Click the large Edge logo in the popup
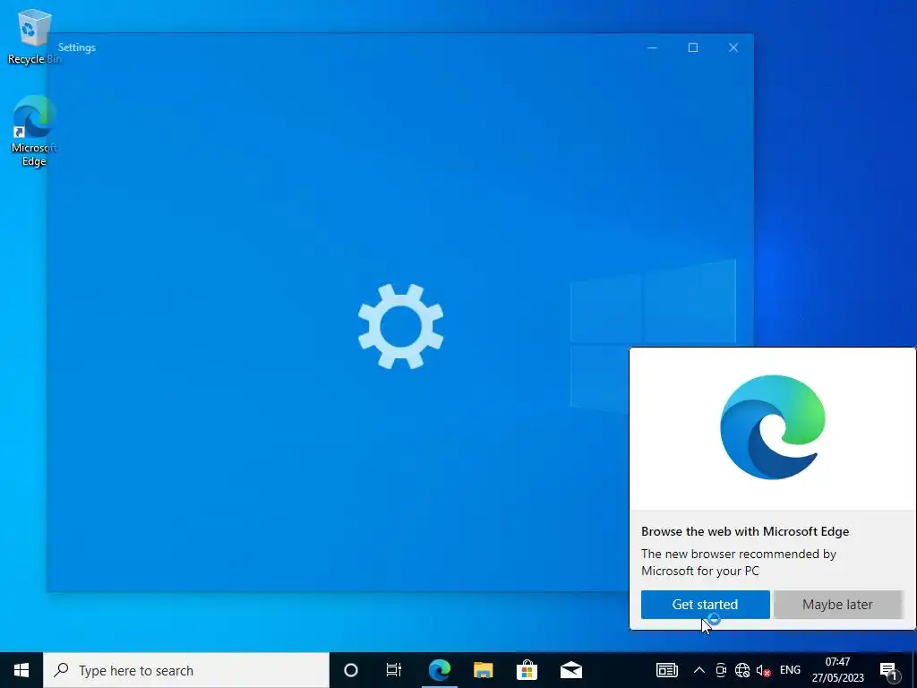Viewport: 917px width, 688px height. (773, 426)
